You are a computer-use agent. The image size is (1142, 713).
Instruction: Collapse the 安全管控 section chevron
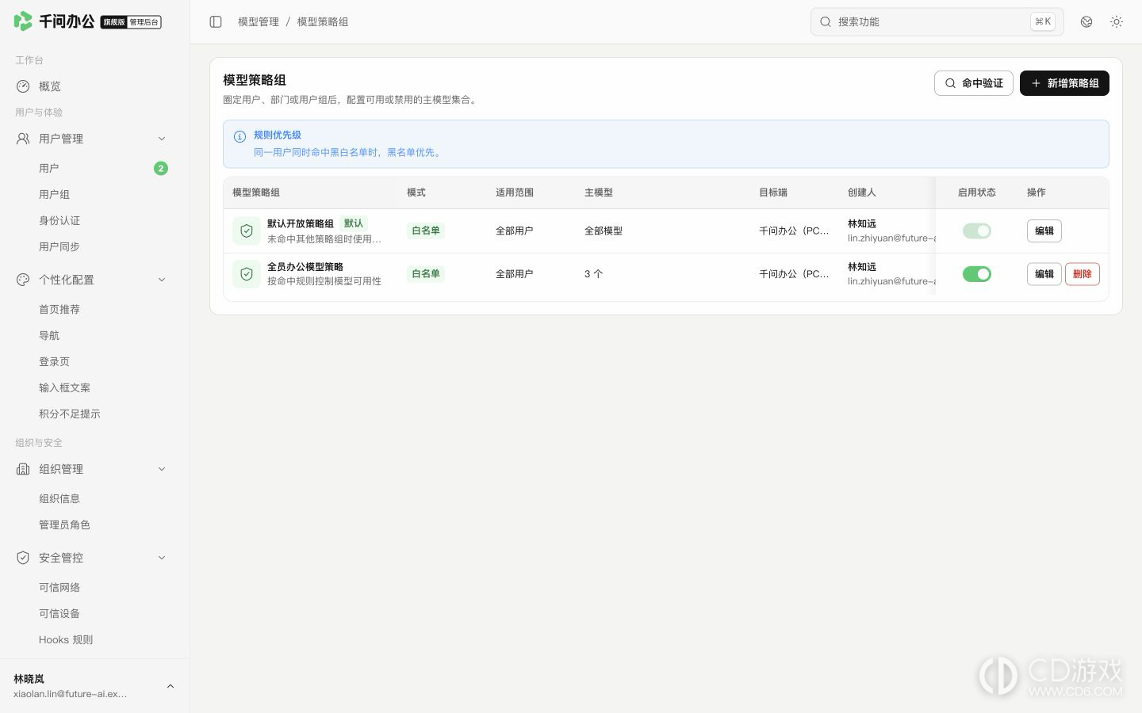[x=162, y=558]
